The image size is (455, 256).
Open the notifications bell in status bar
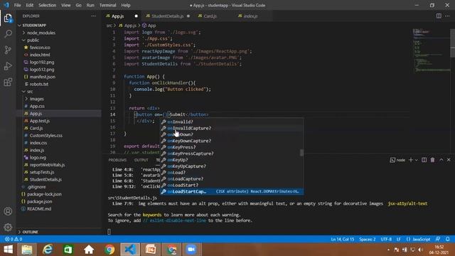click(x=447, y=239)
